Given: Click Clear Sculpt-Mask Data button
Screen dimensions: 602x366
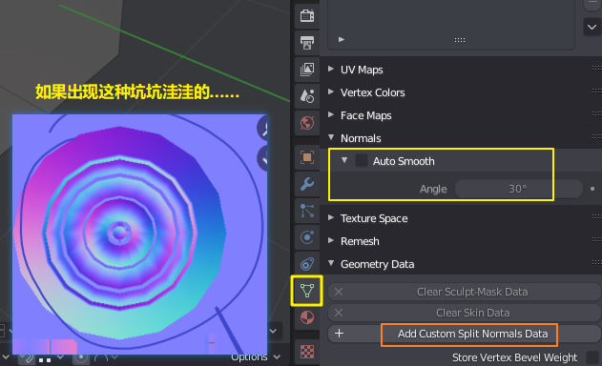Looking at the screenshot, I should tap(465, 292).
